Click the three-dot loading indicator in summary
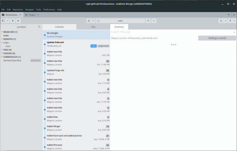The height and width of the screenshot is (151, 237). pos(173,44)
